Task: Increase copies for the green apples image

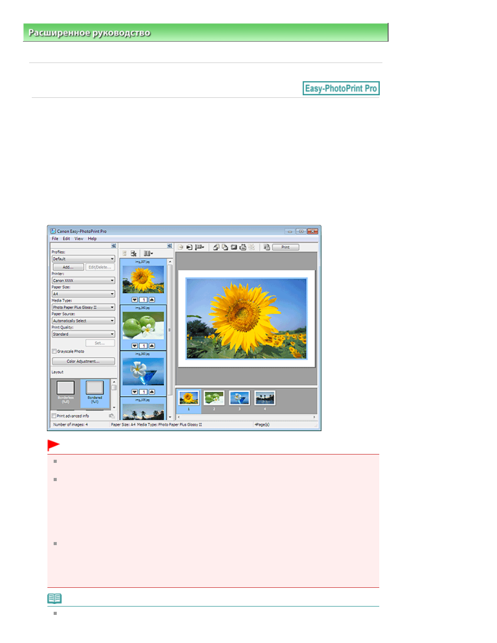Action: 152,346
